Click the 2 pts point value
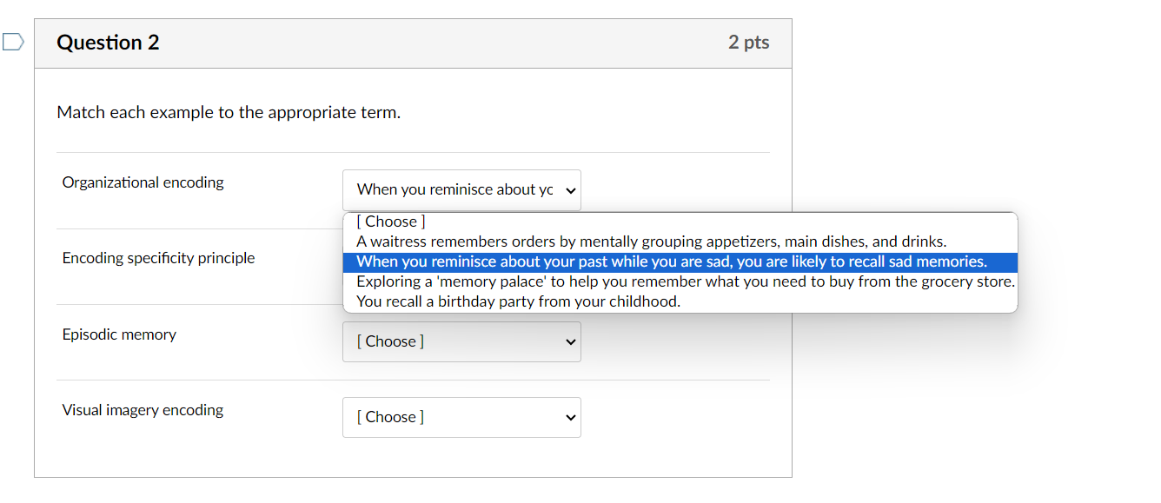 pyautogui.click(x=748, y=43)
